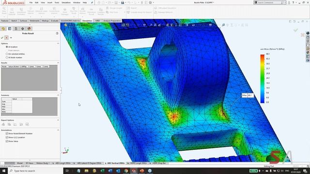Accept the Probe Result with green checkmark
The image size is (310, 174).
click(2, 38)
